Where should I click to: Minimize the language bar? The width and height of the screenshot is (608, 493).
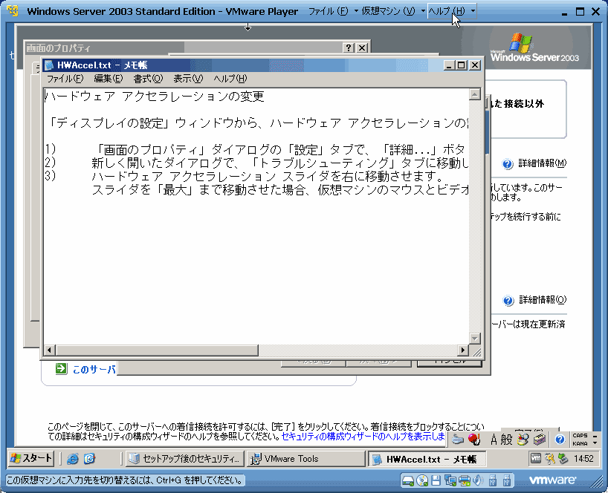click(x=595, y=436)
